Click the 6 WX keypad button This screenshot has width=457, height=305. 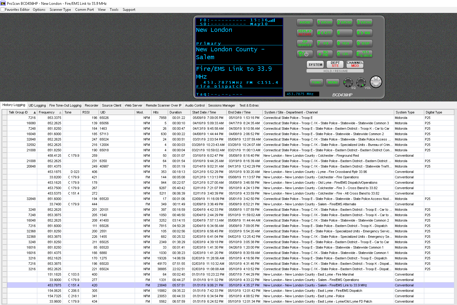click(364, 33)
